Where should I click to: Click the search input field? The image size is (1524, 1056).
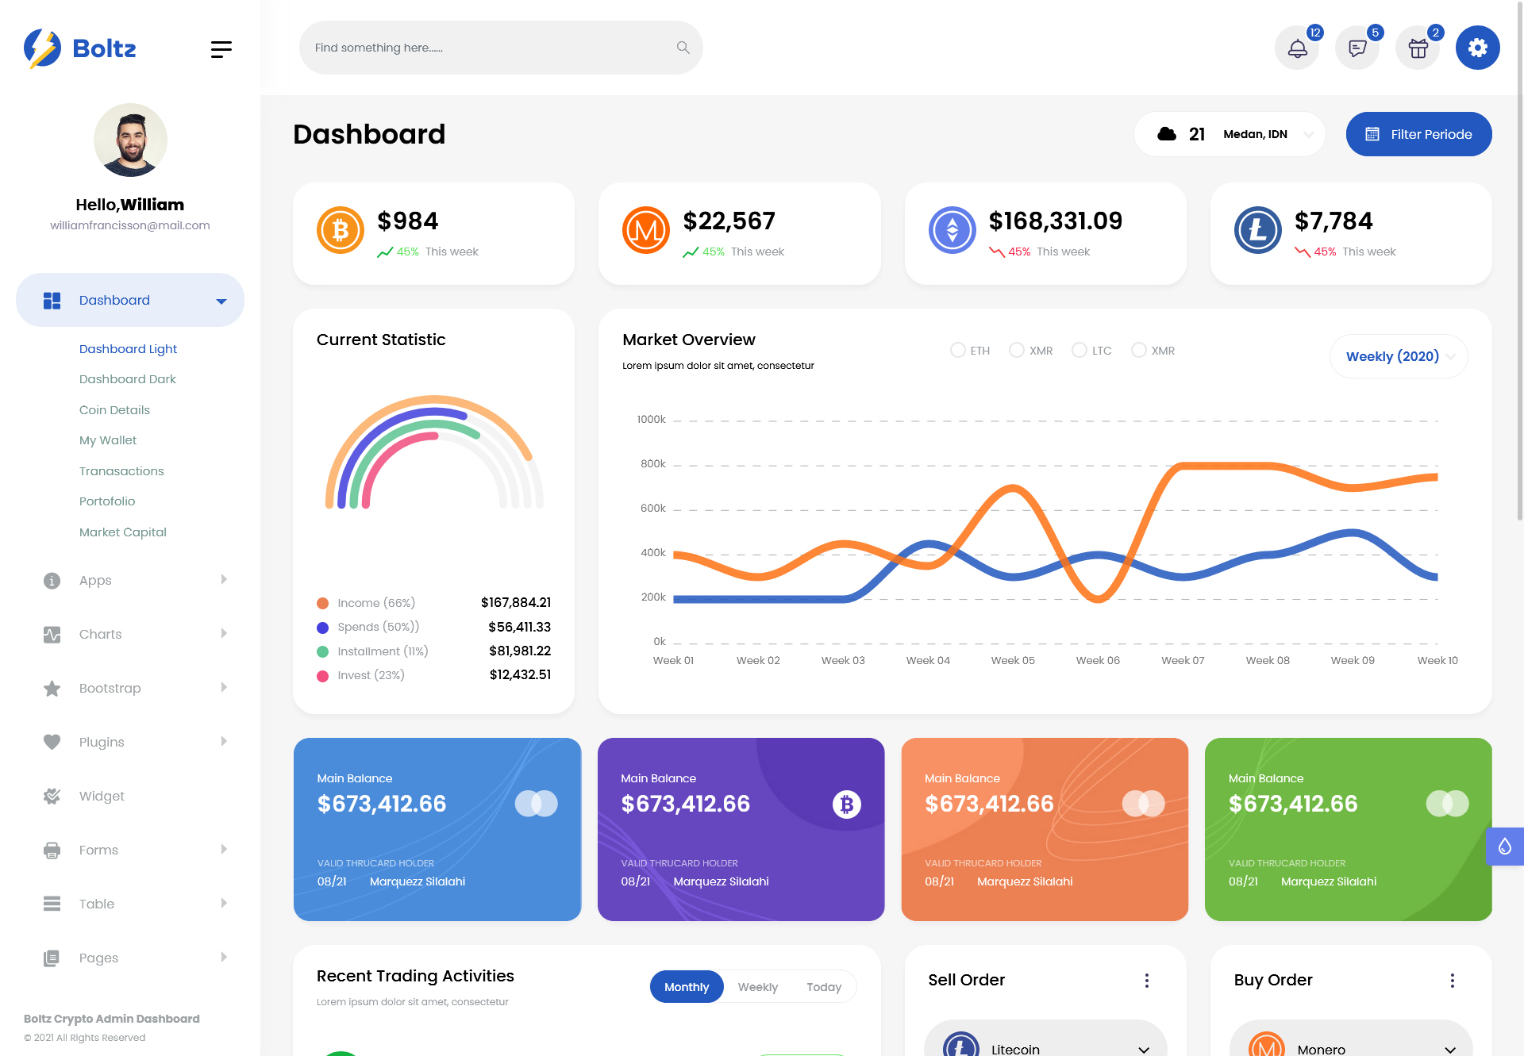coord(501,48)
